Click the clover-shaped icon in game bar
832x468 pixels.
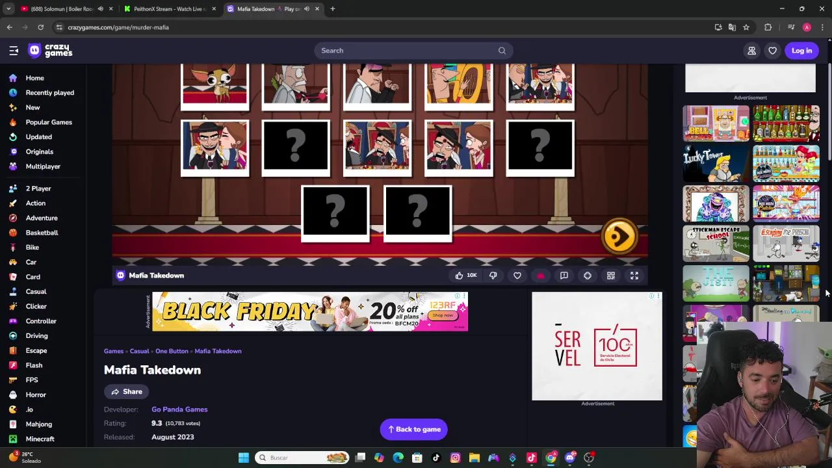(588, 276)
